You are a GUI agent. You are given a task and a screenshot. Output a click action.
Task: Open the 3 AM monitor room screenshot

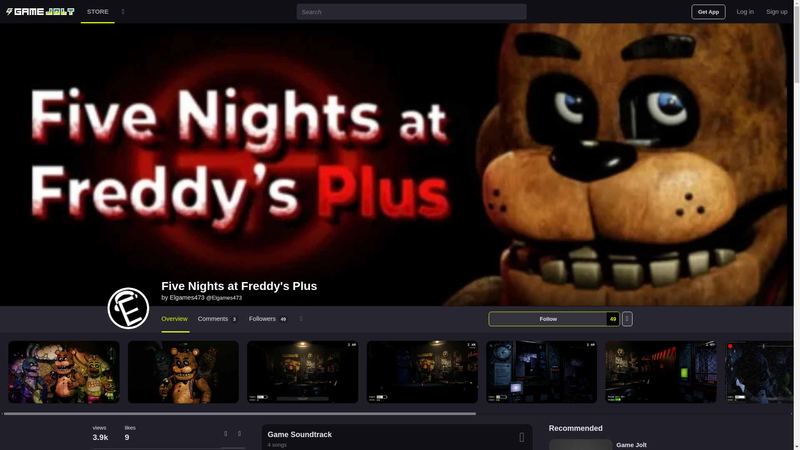[542, 372]
